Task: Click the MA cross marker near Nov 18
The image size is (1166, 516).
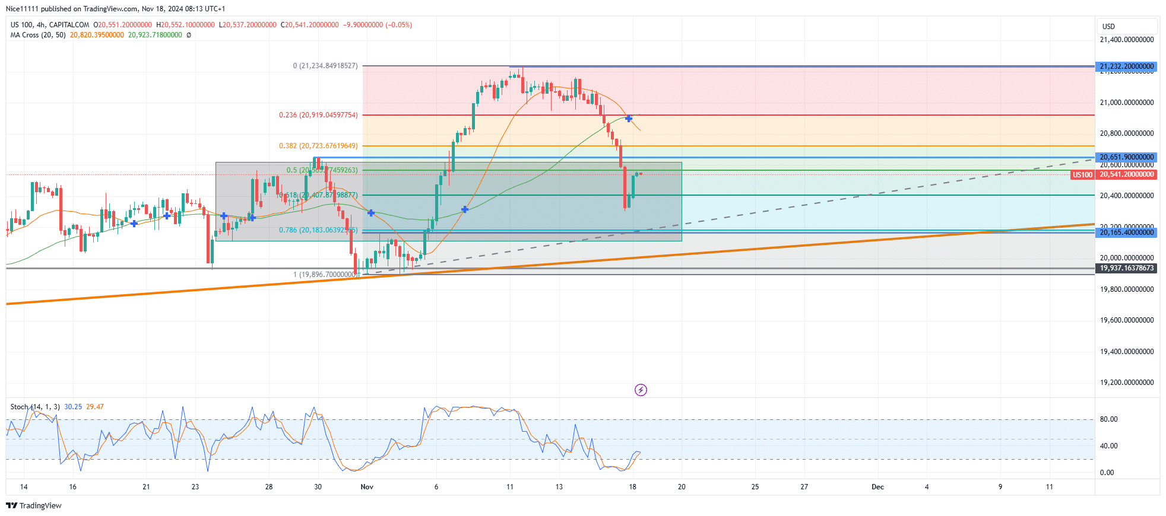Action: [x=629, y=119]
